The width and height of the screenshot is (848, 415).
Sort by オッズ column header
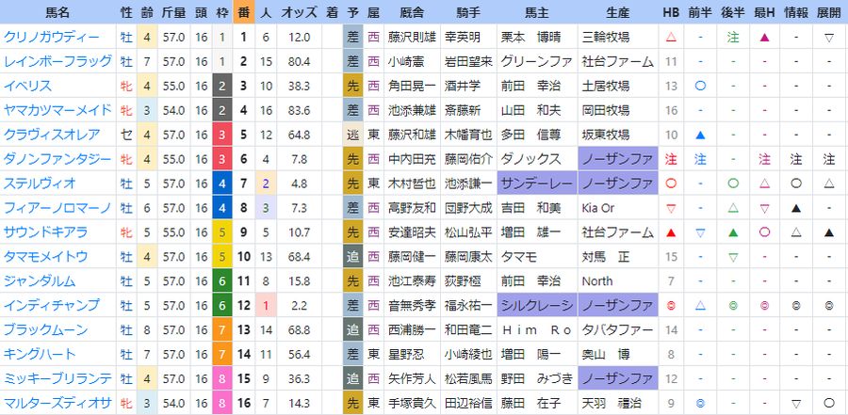tap(299, 12)
